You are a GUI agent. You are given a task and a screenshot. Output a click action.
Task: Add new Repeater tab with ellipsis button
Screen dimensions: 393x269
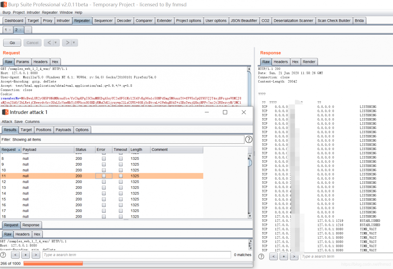28,30
